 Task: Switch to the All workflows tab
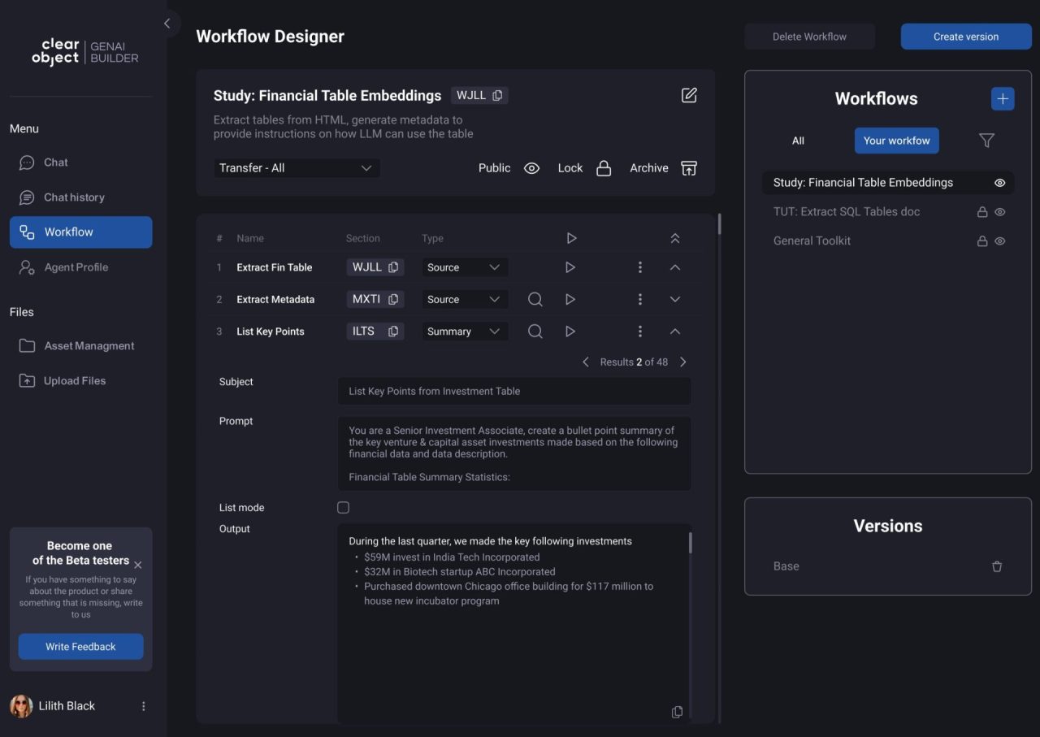click(798, 141)
